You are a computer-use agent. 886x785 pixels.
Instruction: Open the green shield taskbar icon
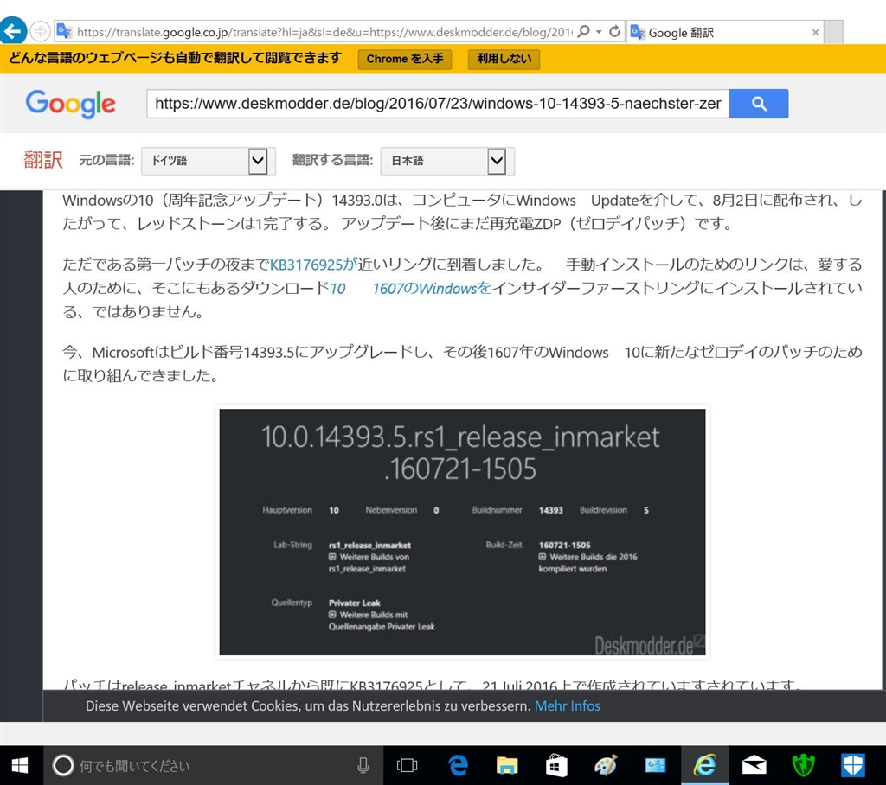tap(803, 766)
